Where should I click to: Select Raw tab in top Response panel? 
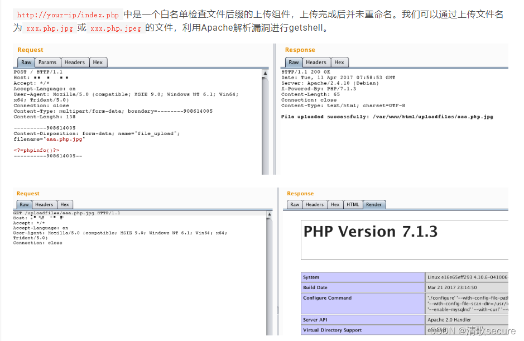[x=294, y=62]
